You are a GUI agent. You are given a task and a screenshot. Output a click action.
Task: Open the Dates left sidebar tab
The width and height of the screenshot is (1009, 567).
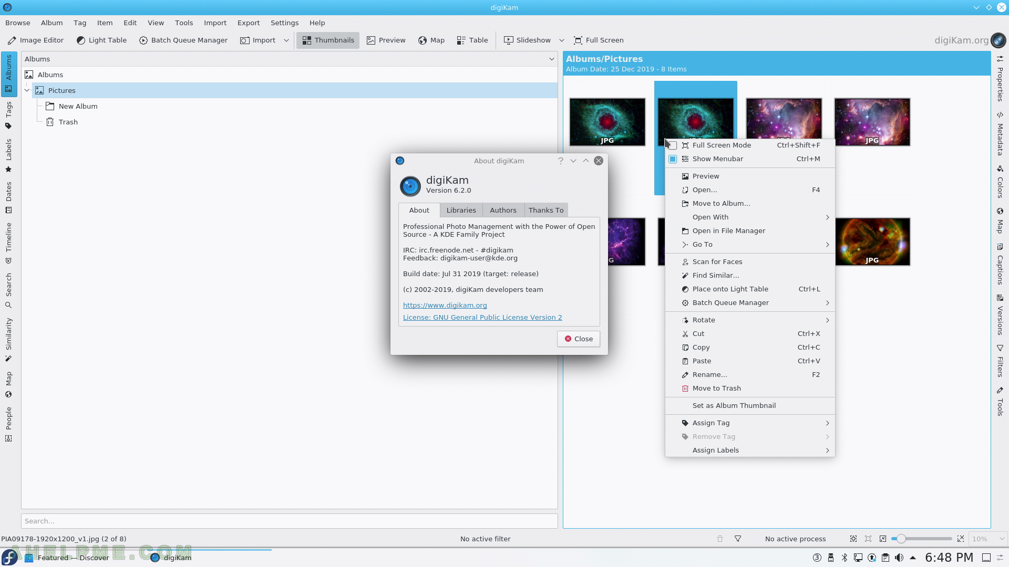(x=8, y=197)
